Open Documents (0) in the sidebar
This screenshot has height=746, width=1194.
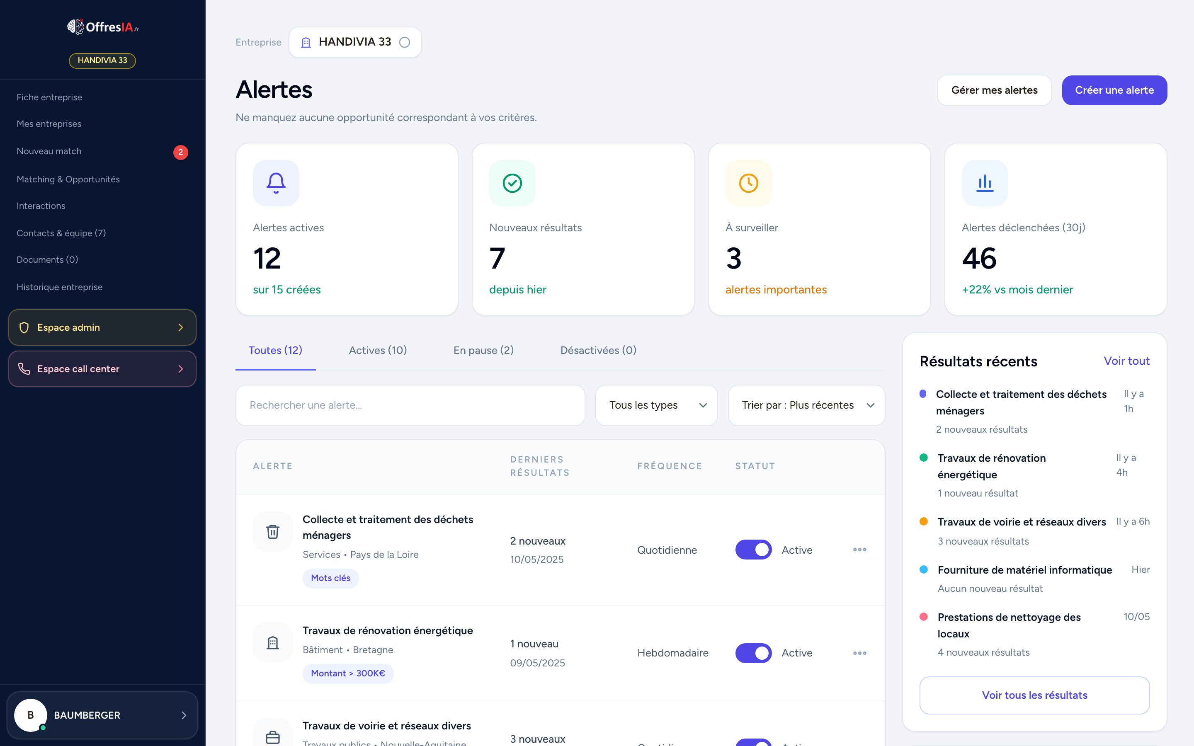[x=47, y=259]
